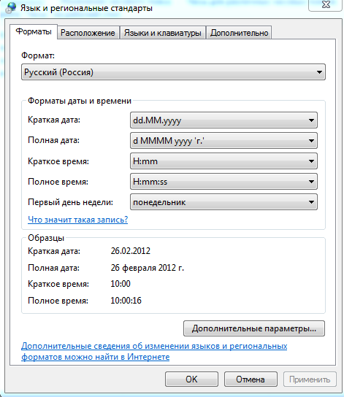Open the Первый день недели dropdown
Image resolution: width=344 pixels, height=397 pixels.
[223, 202]
